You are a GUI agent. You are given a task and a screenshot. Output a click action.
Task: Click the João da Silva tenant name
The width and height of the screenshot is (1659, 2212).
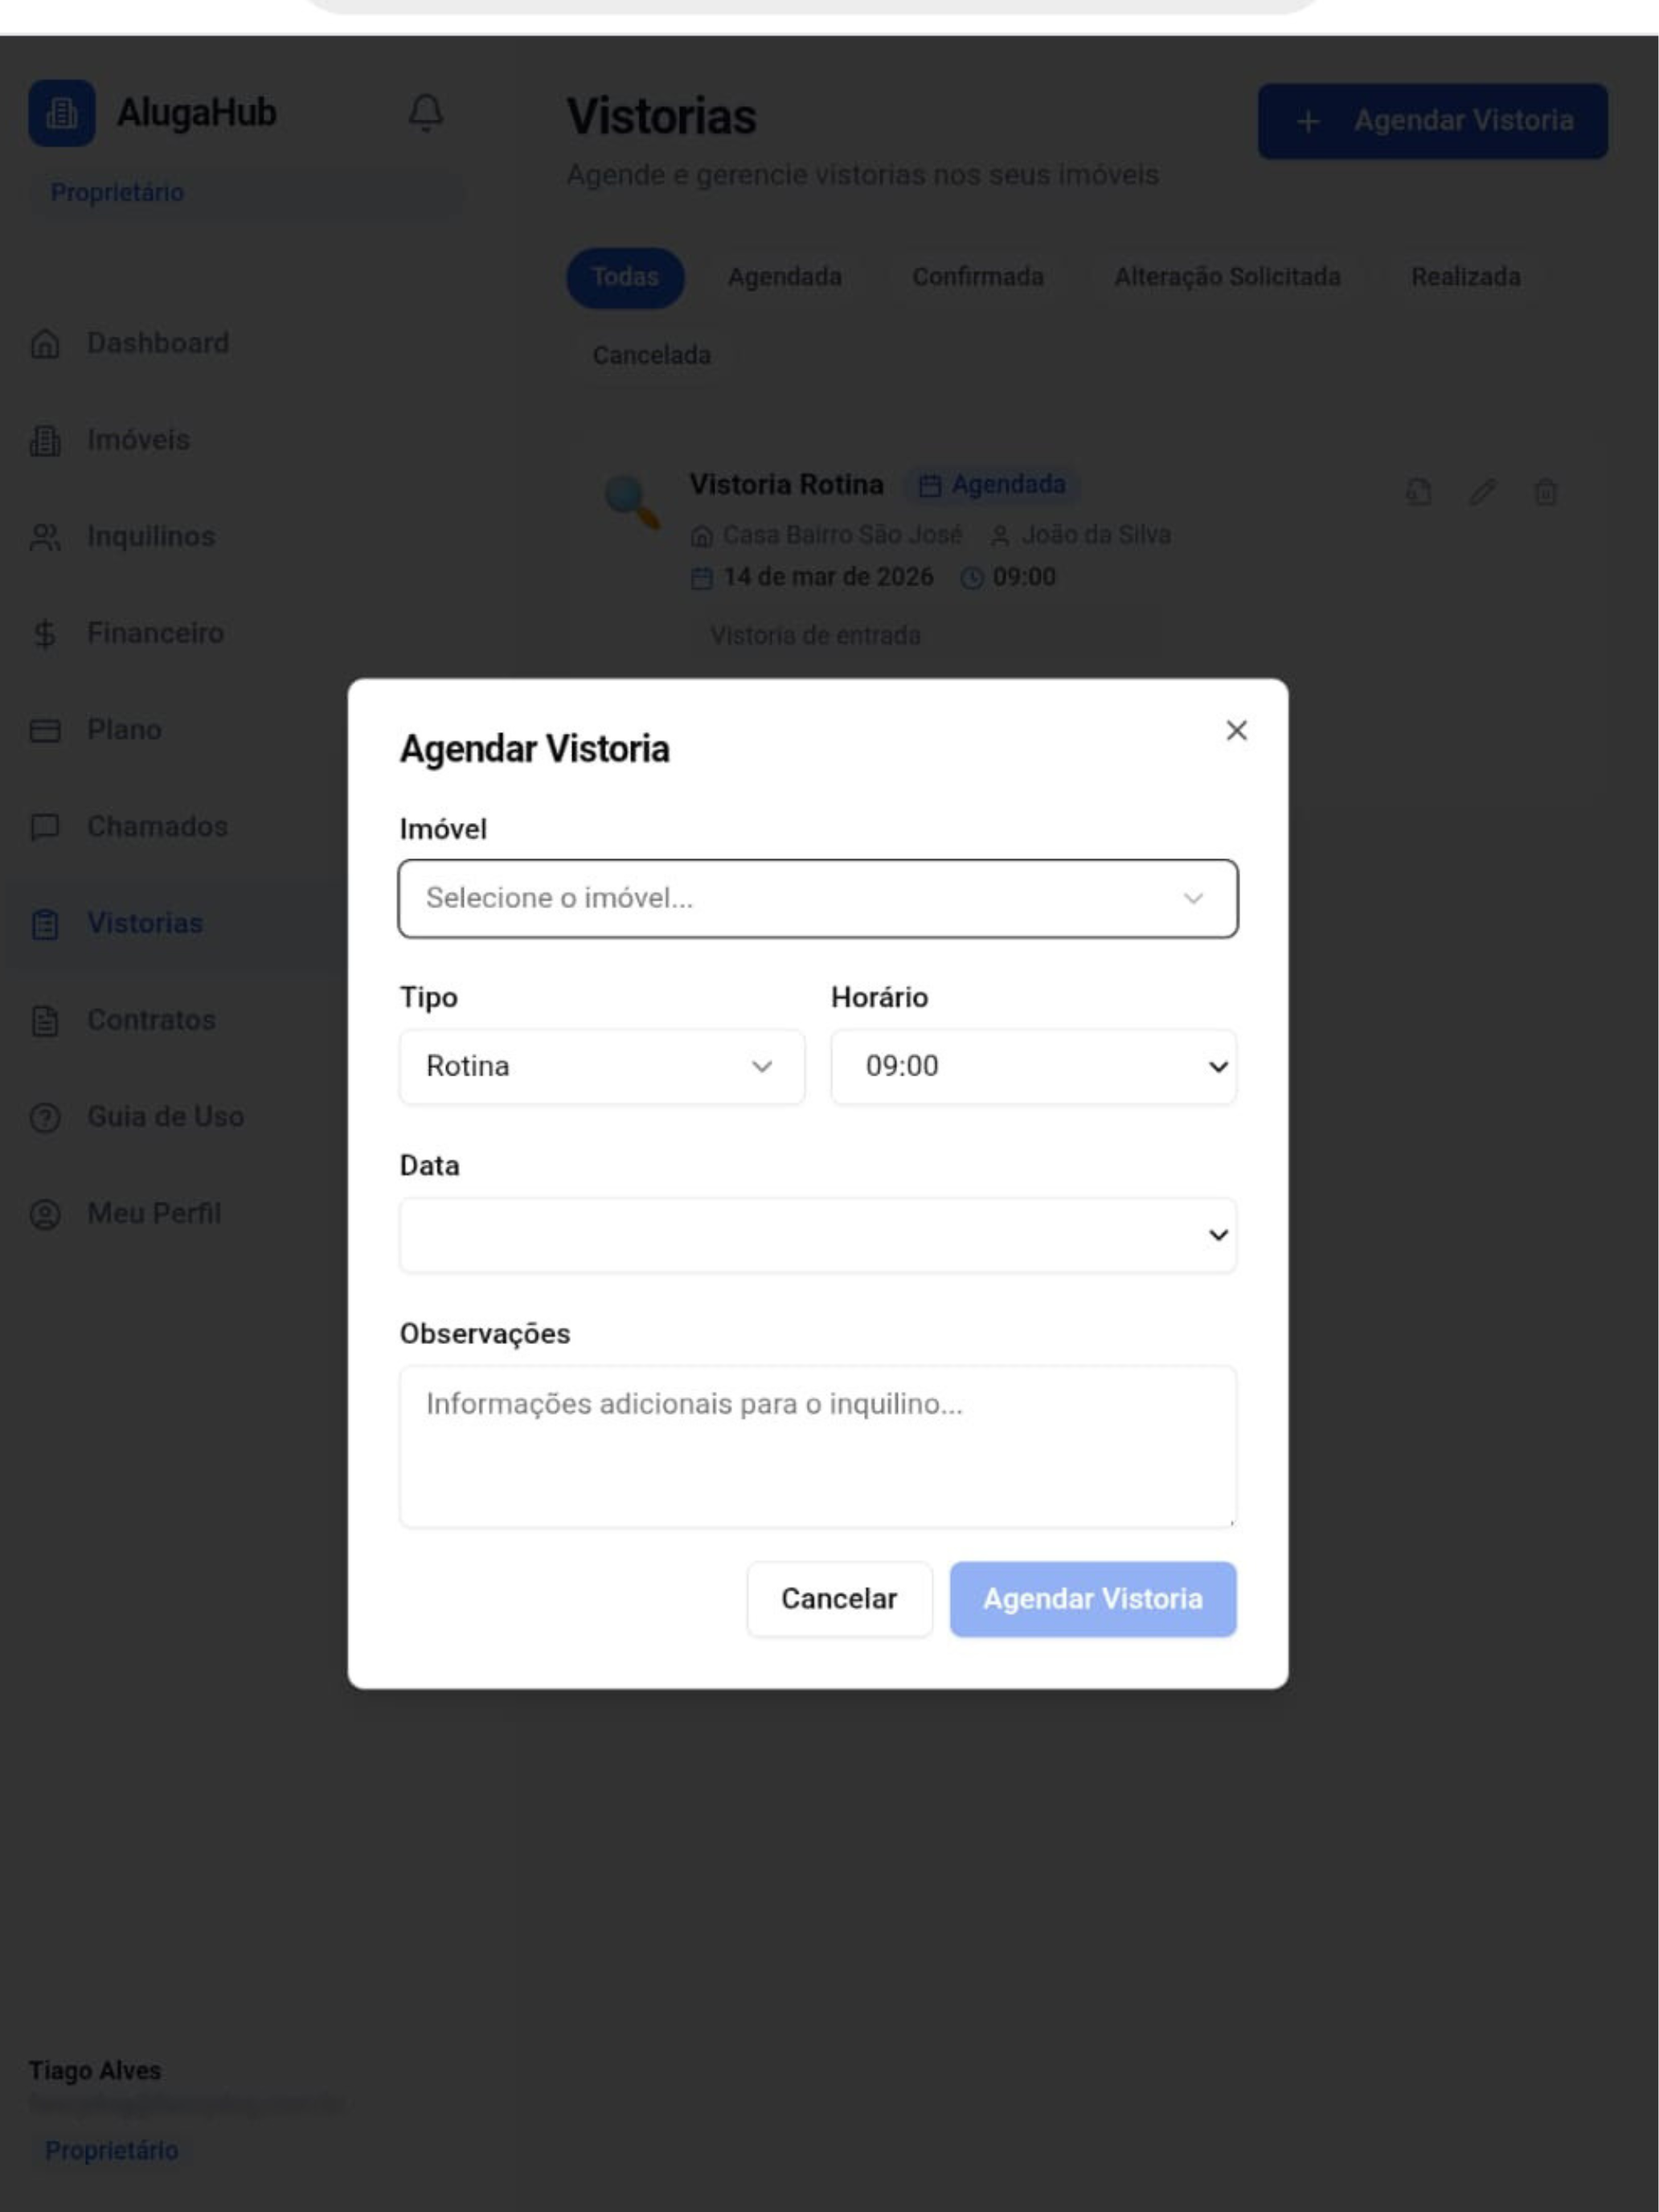tap(1096, 536)
